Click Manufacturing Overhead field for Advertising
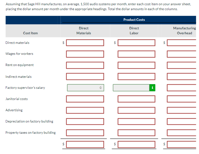Screen dimensions: 199x154 coord(181,110)
